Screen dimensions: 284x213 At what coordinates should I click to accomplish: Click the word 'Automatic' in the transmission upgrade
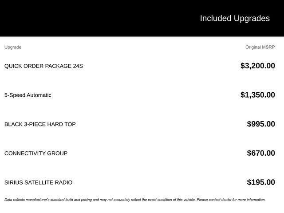pos(39,95)
